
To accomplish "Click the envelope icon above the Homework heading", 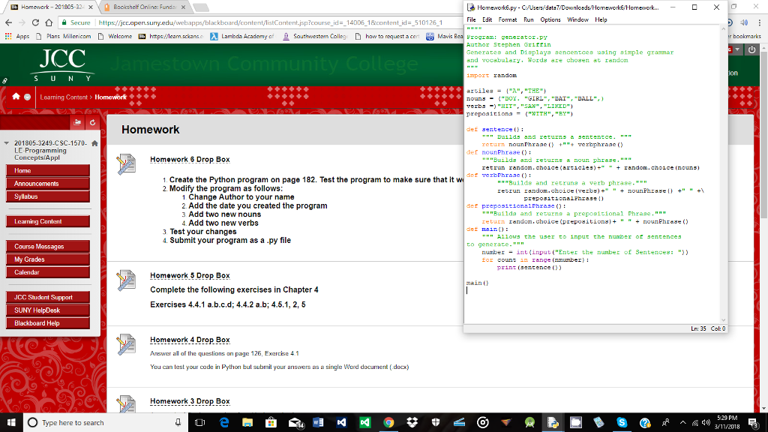I will (77, 121).
